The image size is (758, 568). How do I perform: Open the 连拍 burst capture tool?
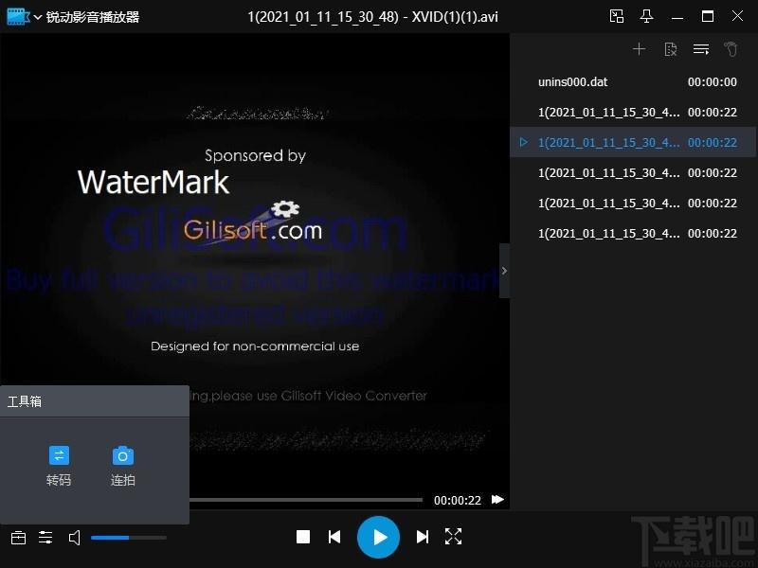[x=123, y=466]
